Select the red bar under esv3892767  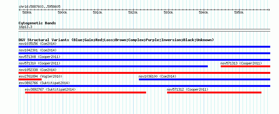tap(86, 93)
